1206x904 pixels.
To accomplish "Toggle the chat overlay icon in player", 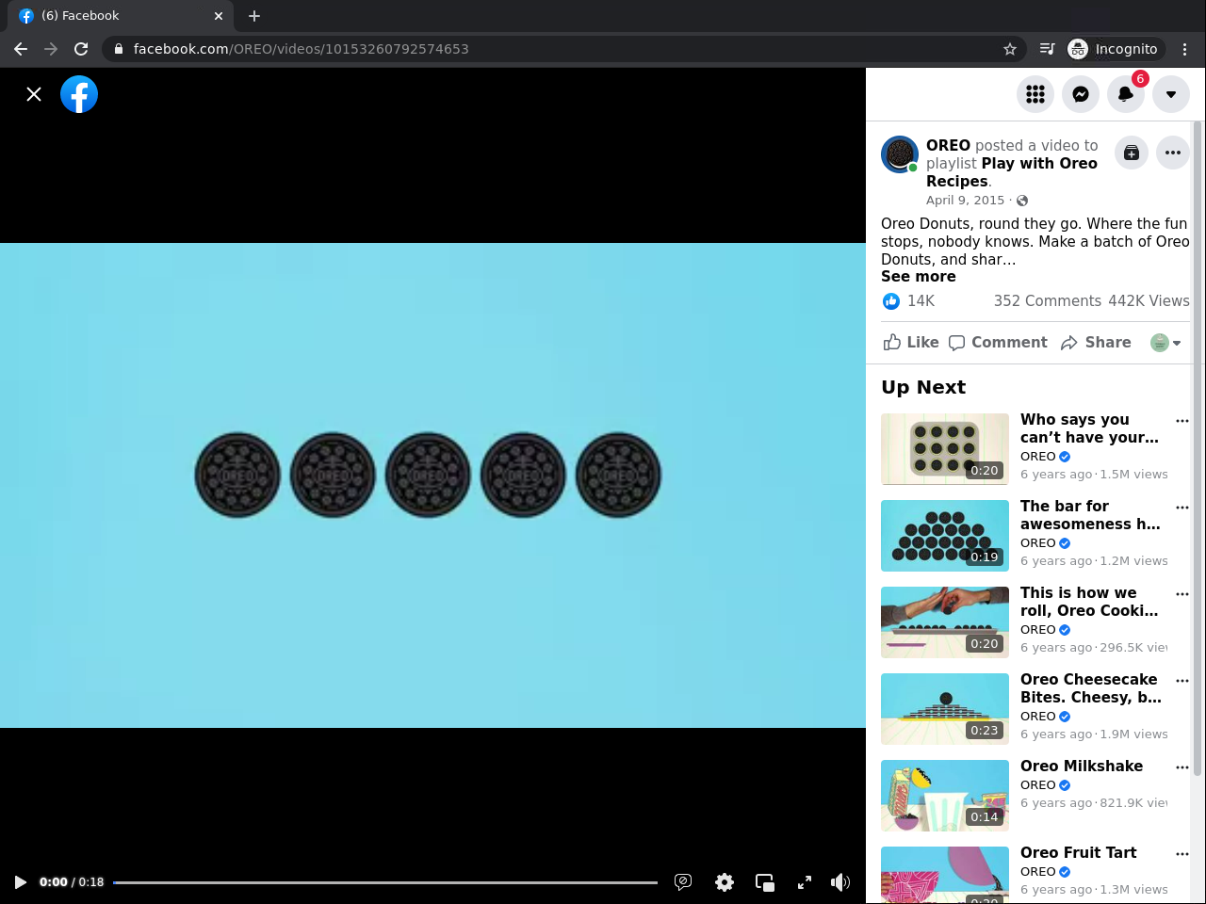I will point(683,882).
